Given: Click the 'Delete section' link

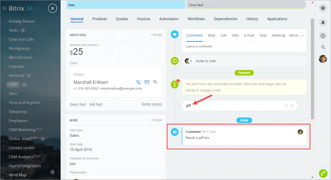Looking at the screenshot, I should click(152, 104).
